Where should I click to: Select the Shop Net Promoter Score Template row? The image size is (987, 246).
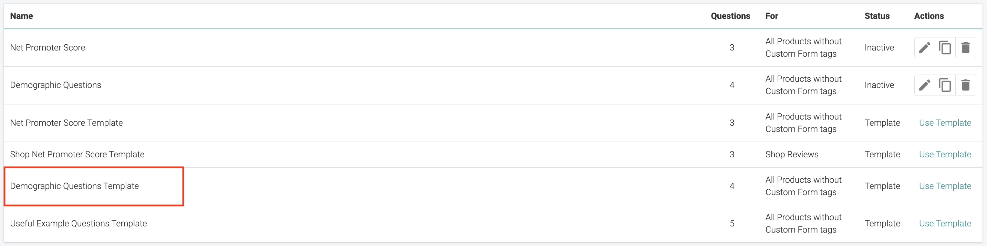coord(77,154)
